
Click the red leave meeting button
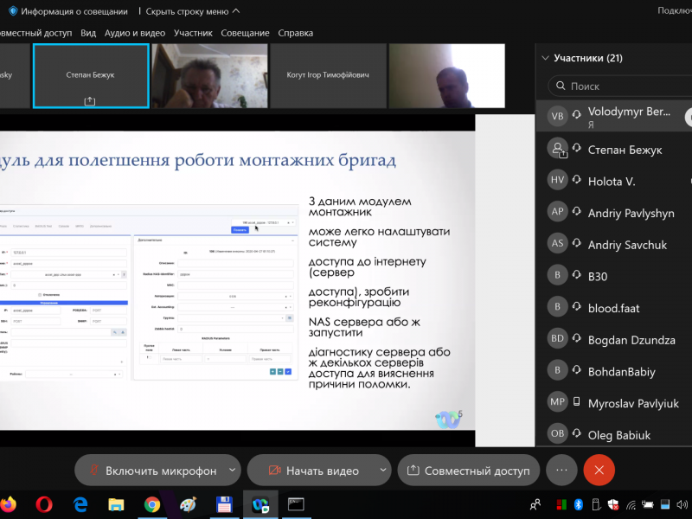[x=599, y=471]
